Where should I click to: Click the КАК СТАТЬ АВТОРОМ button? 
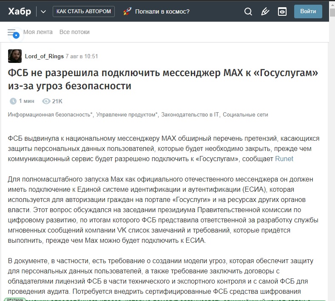(83, 11)
